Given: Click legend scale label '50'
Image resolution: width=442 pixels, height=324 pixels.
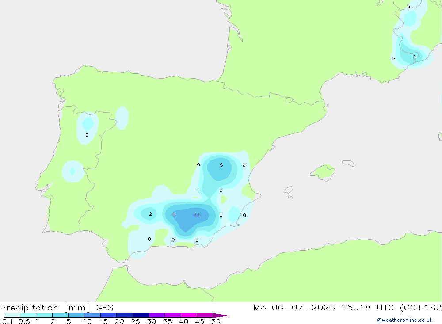Looking at the screenshot, I should (x=216, y=321).
